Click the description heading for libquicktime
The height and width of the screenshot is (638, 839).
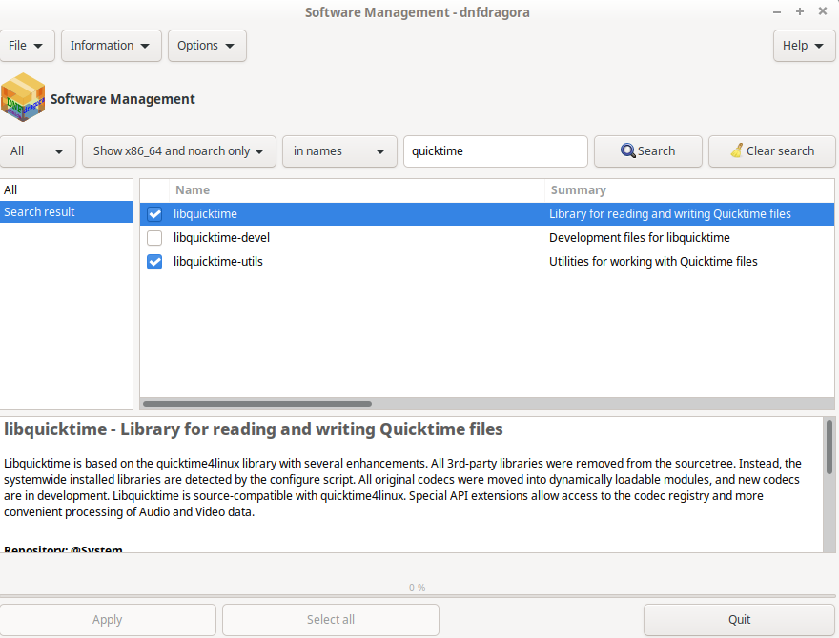(x=253, y=429)
